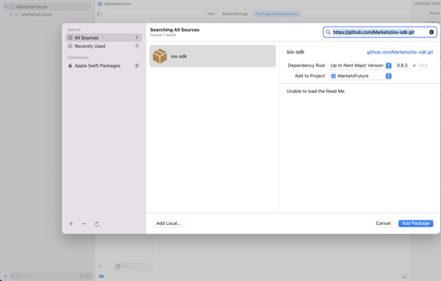Screen dimensions: 441x281
Task: Click the navigator filter options icon
Action: point(15,276)
